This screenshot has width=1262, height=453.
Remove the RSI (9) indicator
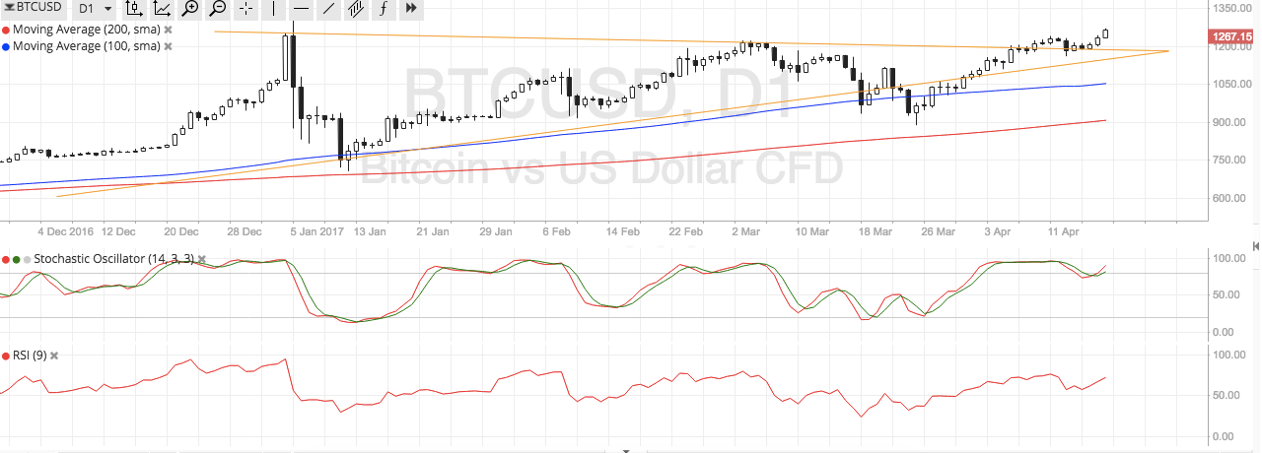pyautogui.click(x=54, y=356)
